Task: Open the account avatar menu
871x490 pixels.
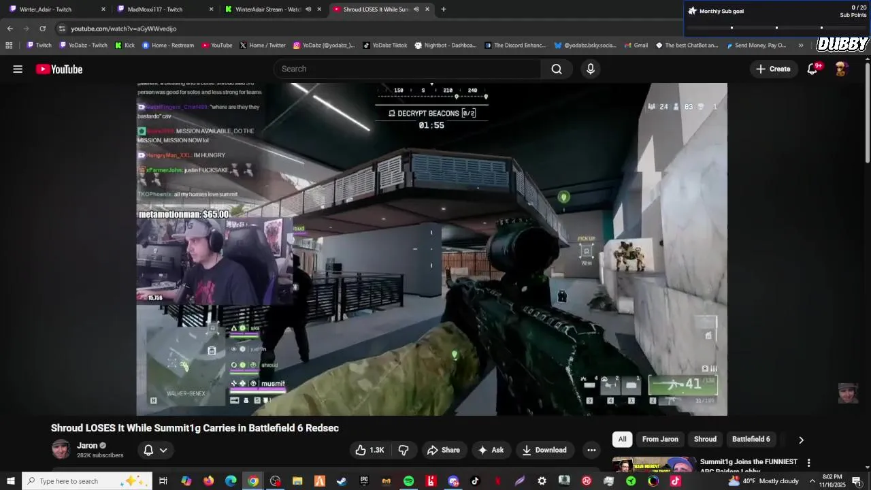Action: 841,69
